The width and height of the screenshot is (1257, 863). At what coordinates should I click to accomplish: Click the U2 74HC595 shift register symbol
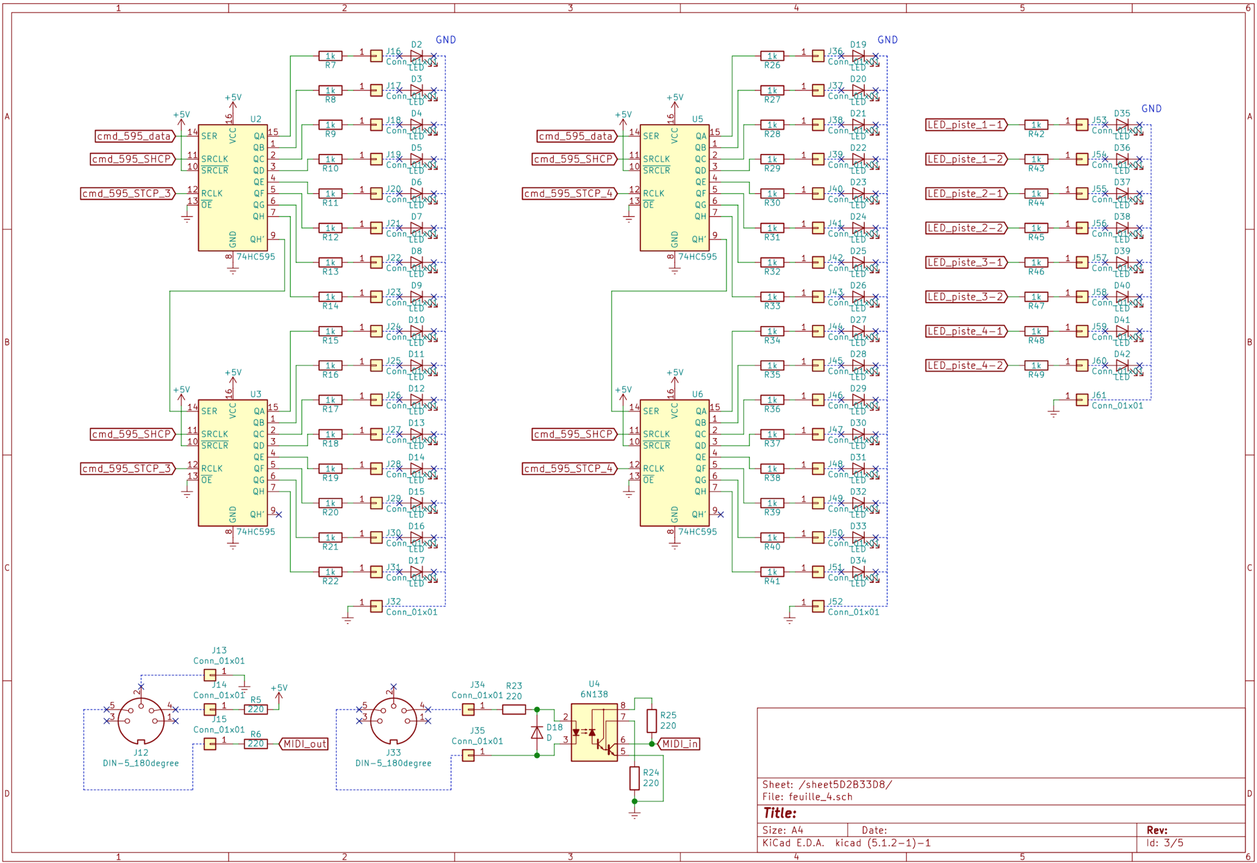(x=232, y=187)
